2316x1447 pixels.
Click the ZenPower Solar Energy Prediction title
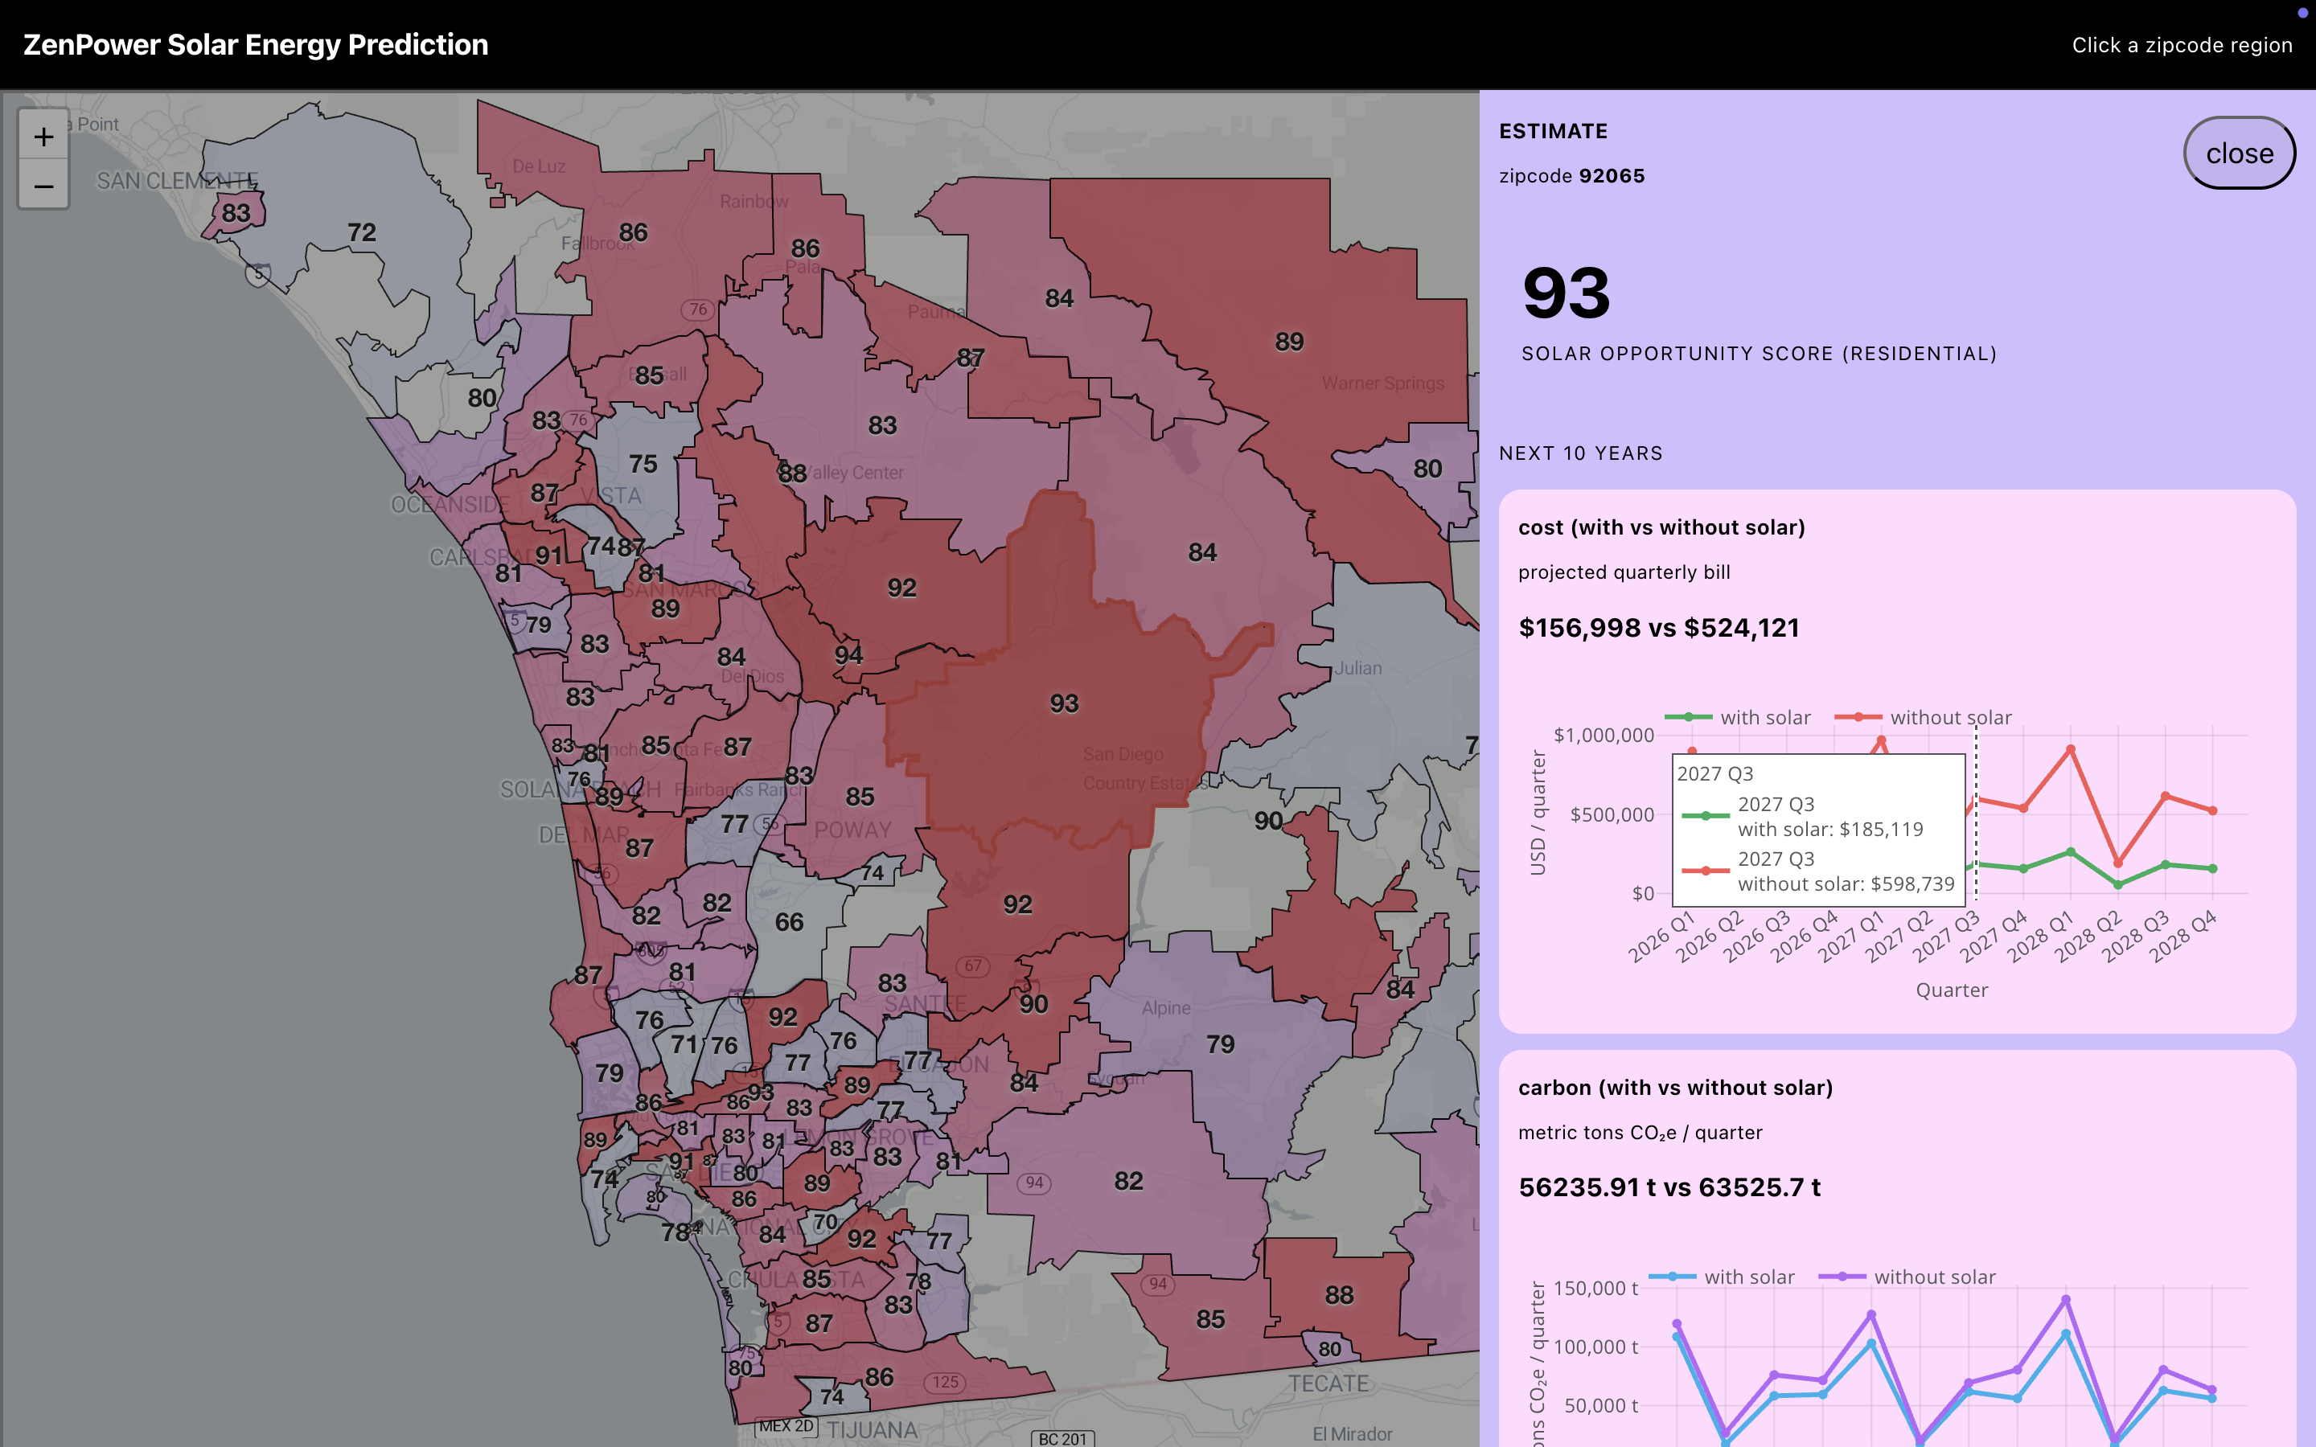pyautogui.click(x=256, y=45)
